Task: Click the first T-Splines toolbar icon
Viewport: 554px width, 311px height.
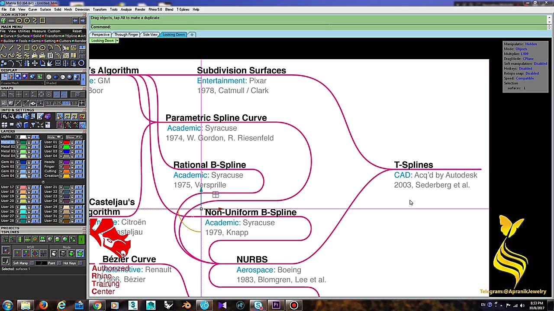Action: [4, 238]
